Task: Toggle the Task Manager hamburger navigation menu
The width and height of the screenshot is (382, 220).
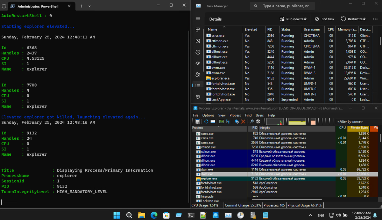Action: (198, 19)
